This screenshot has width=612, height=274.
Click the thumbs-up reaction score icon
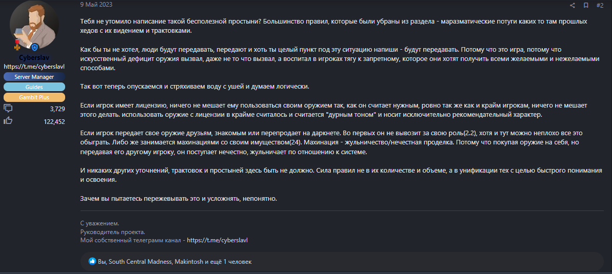coord(8,121)
